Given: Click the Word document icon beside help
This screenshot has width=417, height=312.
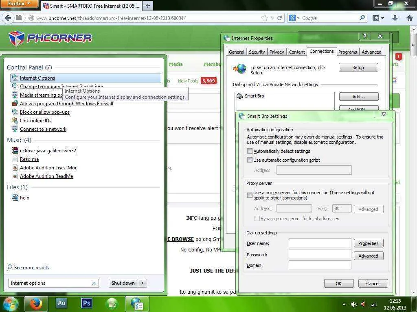Looking at the screenshot, I should coord(15,197).
